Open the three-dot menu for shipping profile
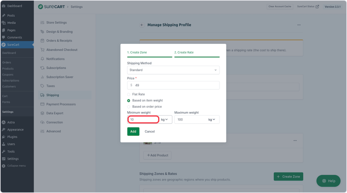Image resolution: width=347 pixels, height=193 pixels. [299, 25]
